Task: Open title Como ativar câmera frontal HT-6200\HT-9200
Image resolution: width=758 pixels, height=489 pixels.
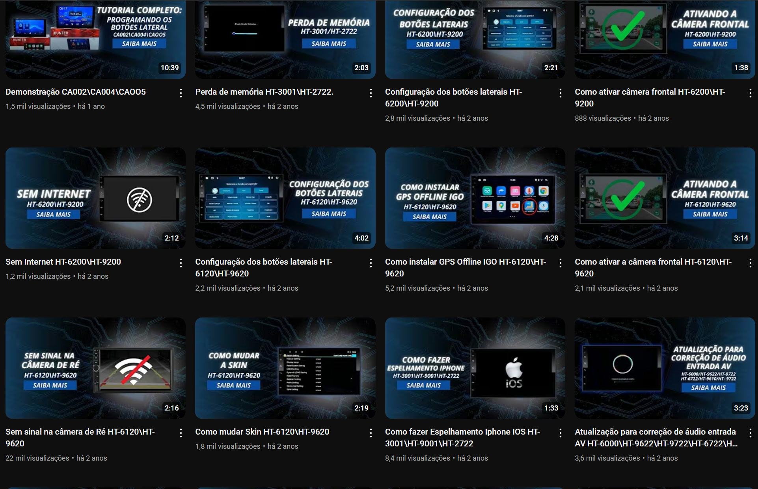Action: [x=650, y=98]
